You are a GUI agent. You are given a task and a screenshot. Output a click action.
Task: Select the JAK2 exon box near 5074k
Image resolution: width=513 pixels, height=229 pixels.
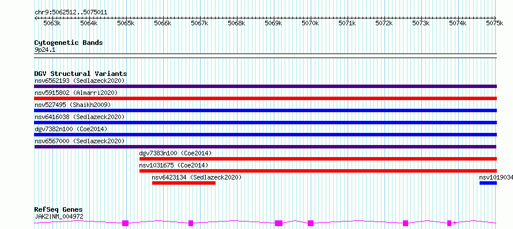click(x=449, y=223)
